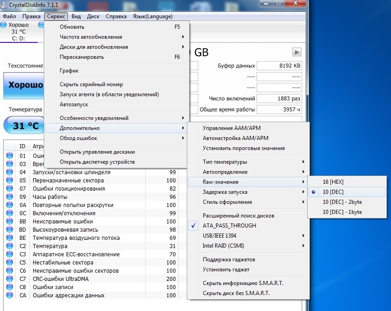The height and width of the screenshot is (311, 391).
Task: Click the CrystalDiskInfo title bar icon
Action: 4,4
